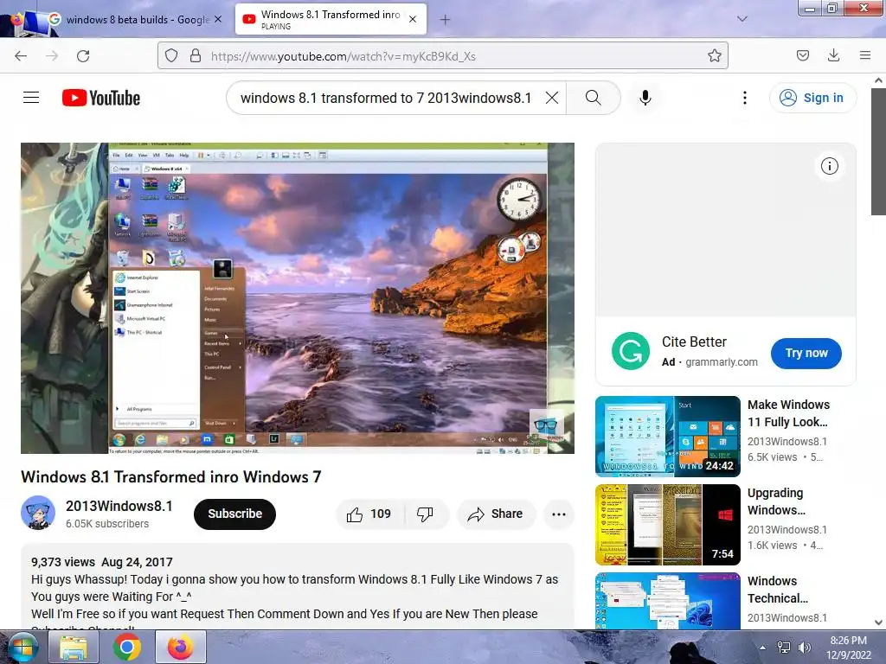
Task: Share the video using Share button
Action: [x=495, y=514]
